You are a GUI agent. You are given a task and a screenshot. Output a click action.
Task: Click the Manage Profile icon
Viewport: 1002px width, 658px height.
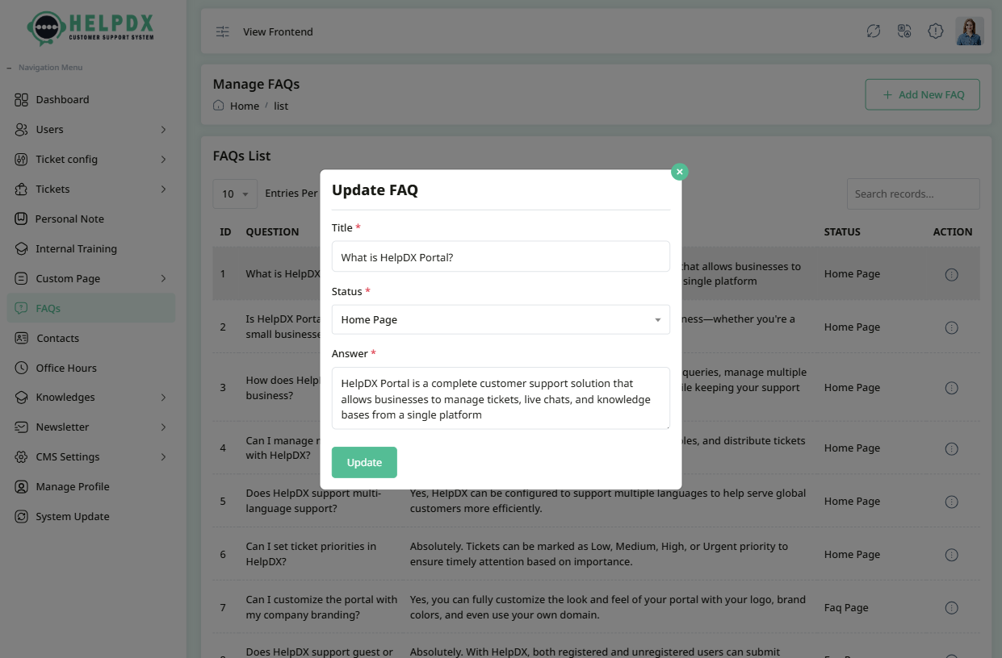[21, 486]
